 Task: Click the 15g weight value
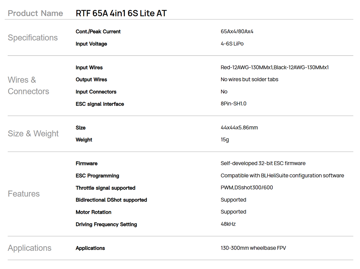pos(225,140)
